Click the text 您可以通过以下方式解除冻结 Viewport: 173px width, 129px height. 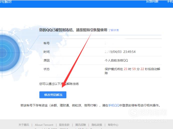59,84
